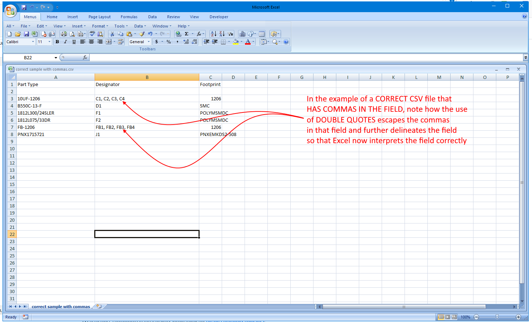Image resolution: width=532 pixels, height=322 pixels.
Task: Click the Undo arrow icon
Action: (x=150, y=34)
